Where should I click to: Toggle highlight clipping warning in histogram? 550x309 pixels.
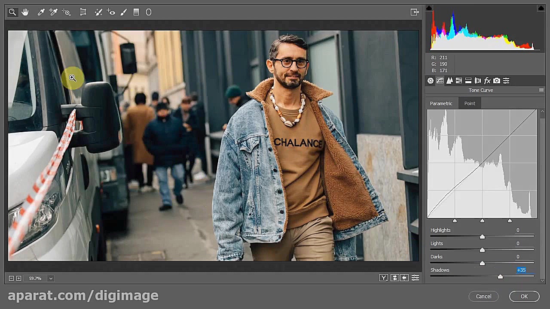541,8
